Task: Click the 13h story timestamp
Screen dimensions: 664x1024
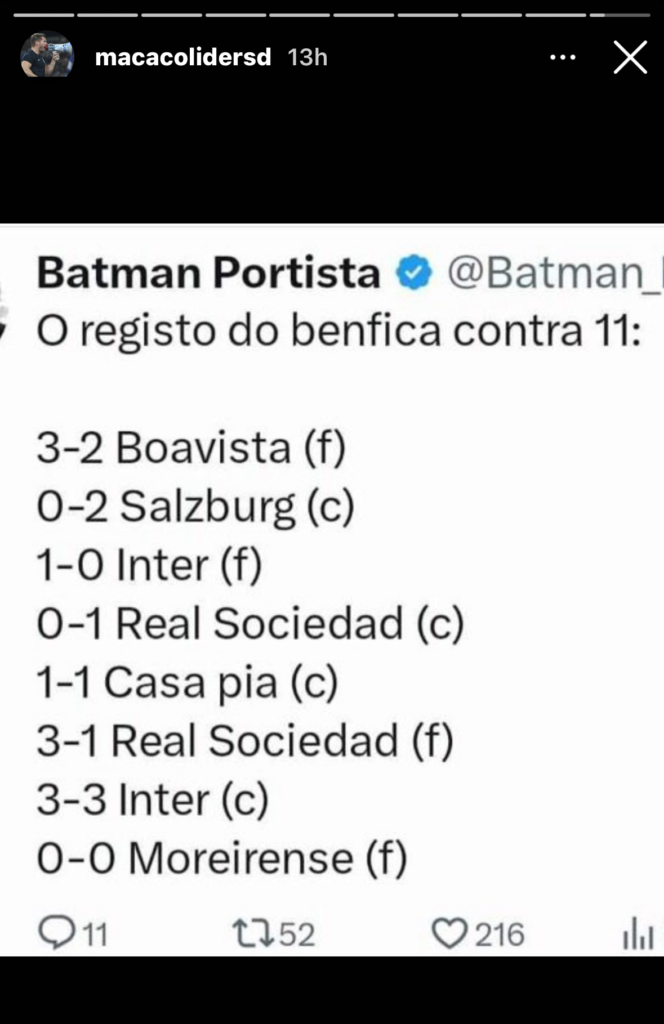Action: [308, 57]
